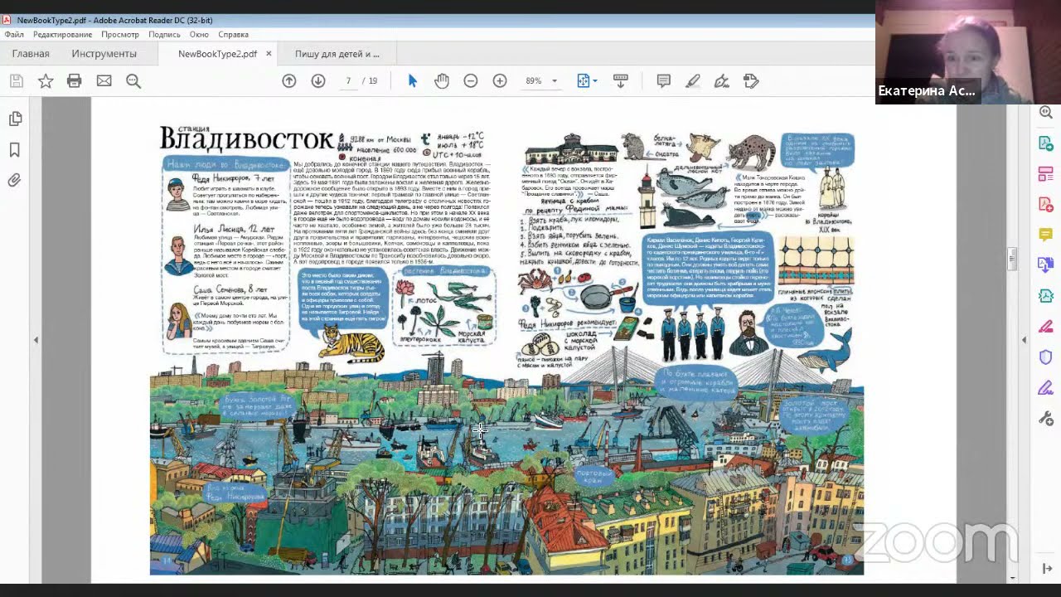The height and width of the screenshot is (597, 1061).
Task: Collapse the right tools pane arrow
Action: 1024,340
